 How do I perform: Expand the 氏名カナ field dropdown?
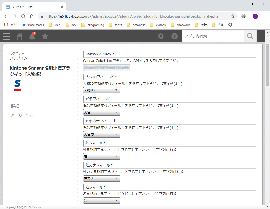click(x=102, y=134)
